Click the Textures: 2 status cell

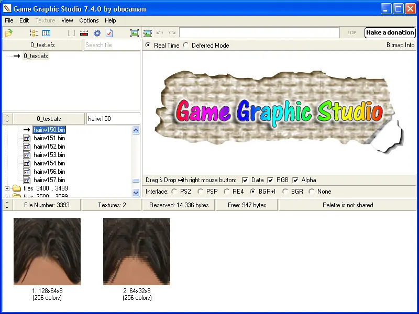(x=112, y=205)
